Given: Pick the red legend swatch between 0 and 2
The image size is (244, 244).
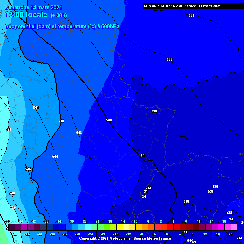Looking at the screenshot, I should coord(170,227).
